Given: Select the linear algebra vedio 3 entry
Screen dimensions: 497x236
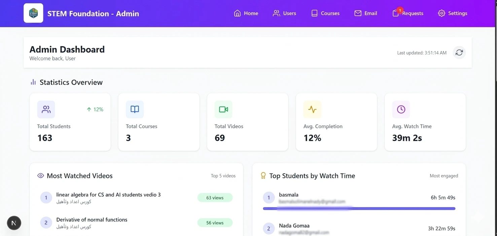Looking at the screenshot, I should tap(108, 195).
